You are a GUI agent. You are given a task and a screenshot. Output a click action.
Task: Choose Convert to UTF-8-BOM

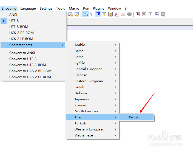(x=33, y=65)
